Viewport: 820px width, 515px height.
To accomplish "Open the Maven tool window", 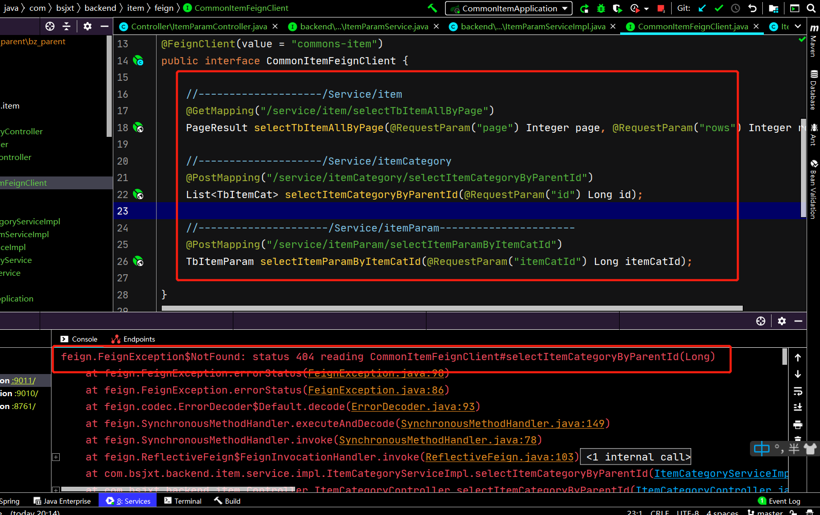I will [814, 41].
